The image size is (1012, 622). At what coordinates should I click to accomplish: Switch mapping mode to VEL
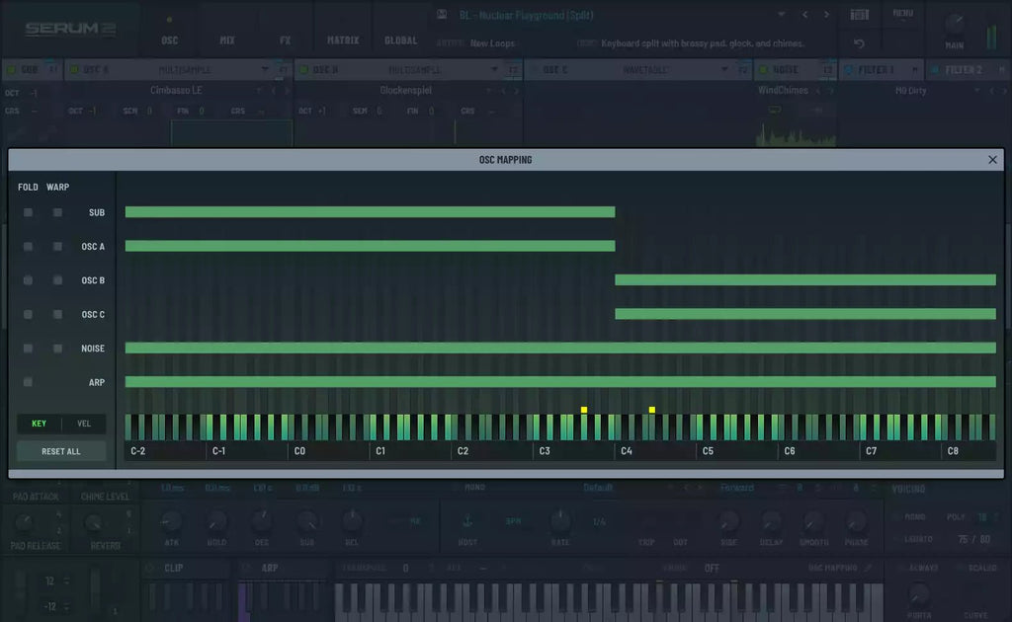(x=84, y=424)
